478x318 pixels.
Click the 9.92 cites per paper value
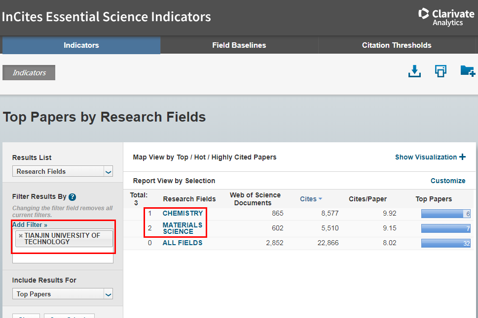[389, 213]
